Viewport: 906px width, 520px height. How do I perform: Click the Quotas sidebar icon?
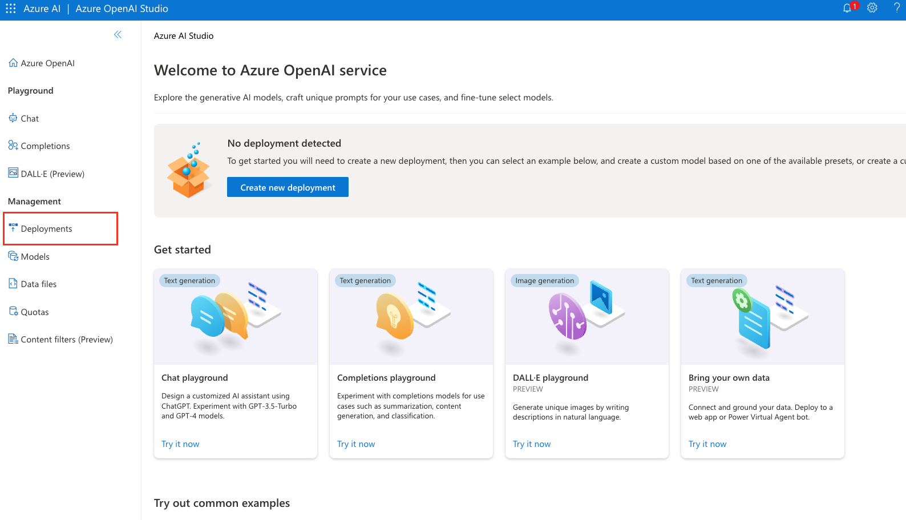(13, 312)
